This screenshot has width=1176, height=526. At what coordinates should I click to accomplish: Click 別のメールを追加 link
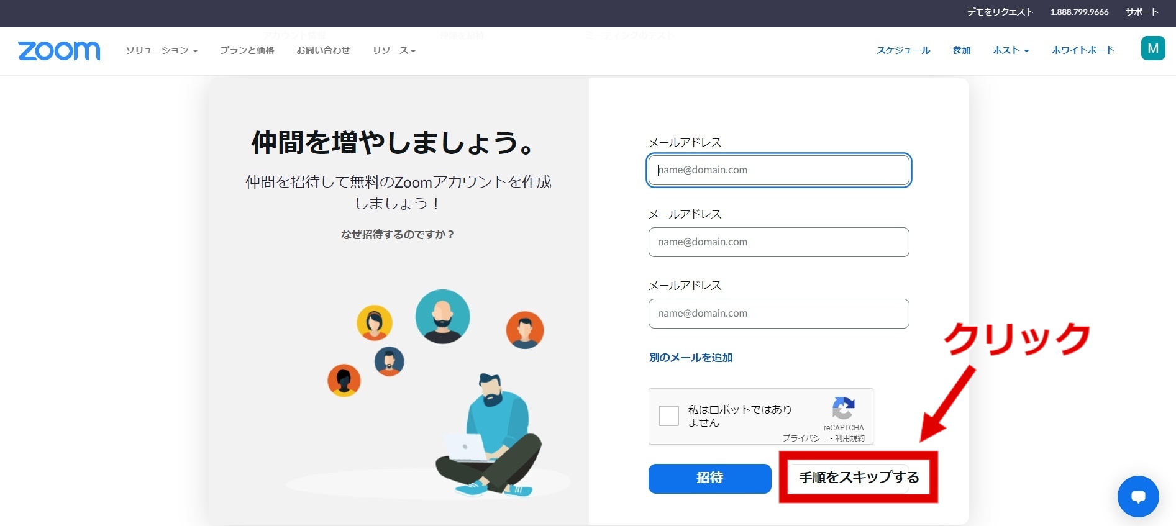pos(691,358)
